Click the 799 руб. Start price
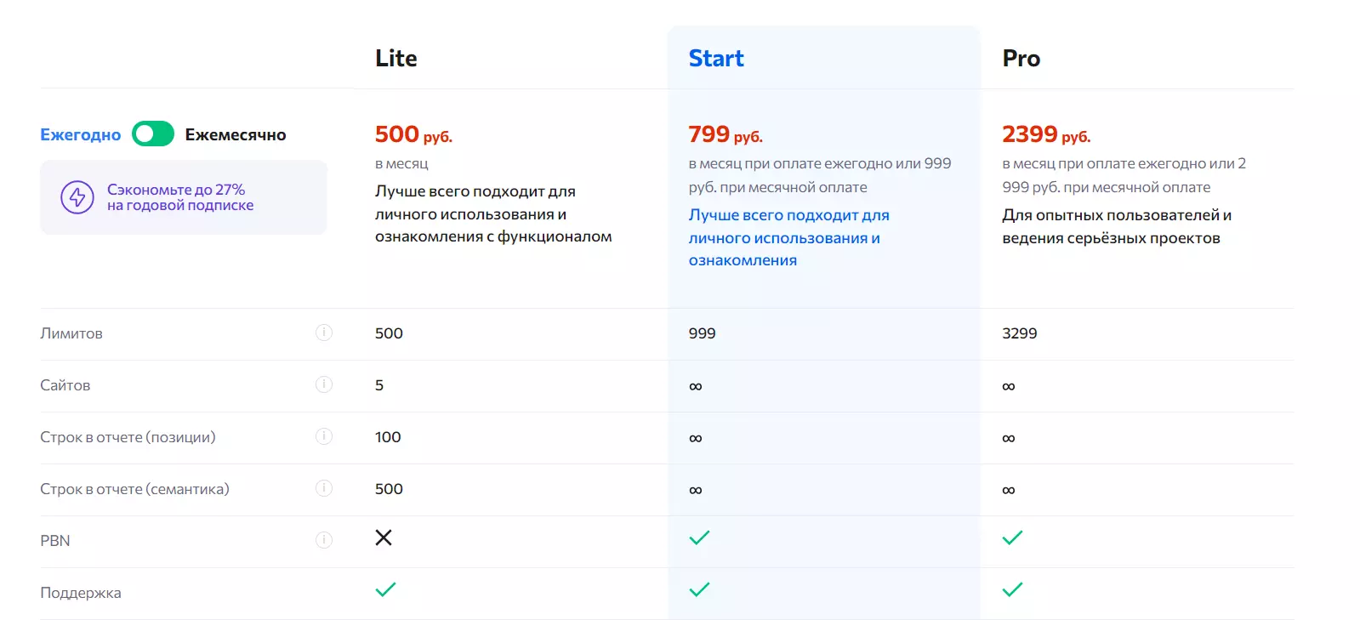Image resolution: width=1360 pixels, height=620 pixels. [726, 134]
